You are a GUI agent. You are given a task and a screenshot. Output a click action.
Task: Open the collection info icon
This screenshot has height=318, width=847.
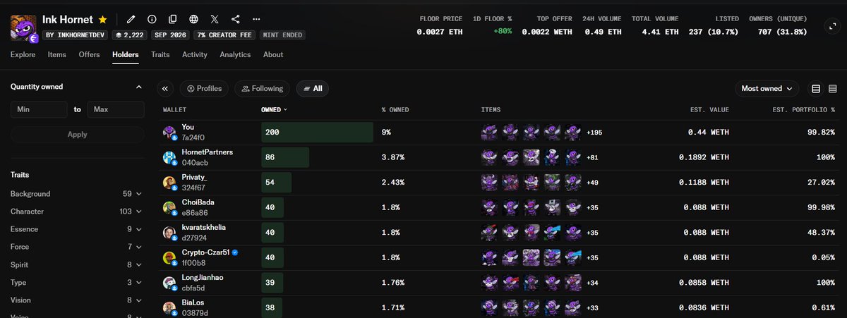(152, 20)
